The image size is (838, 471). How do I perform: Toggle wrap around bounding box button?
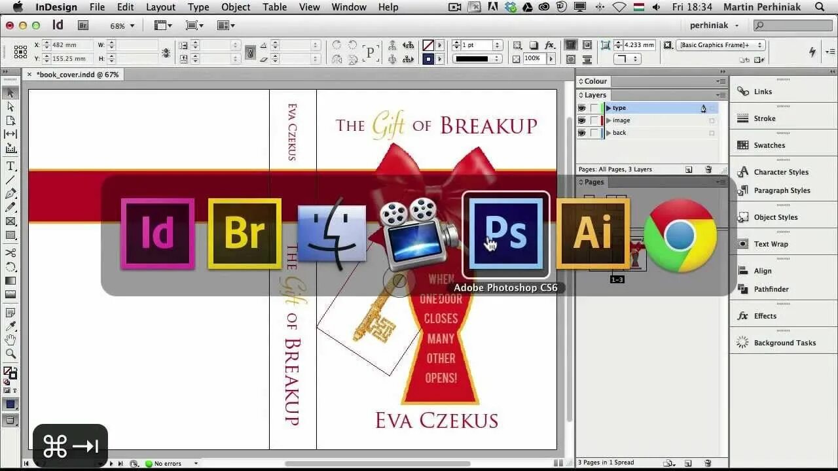click(587, 45)
